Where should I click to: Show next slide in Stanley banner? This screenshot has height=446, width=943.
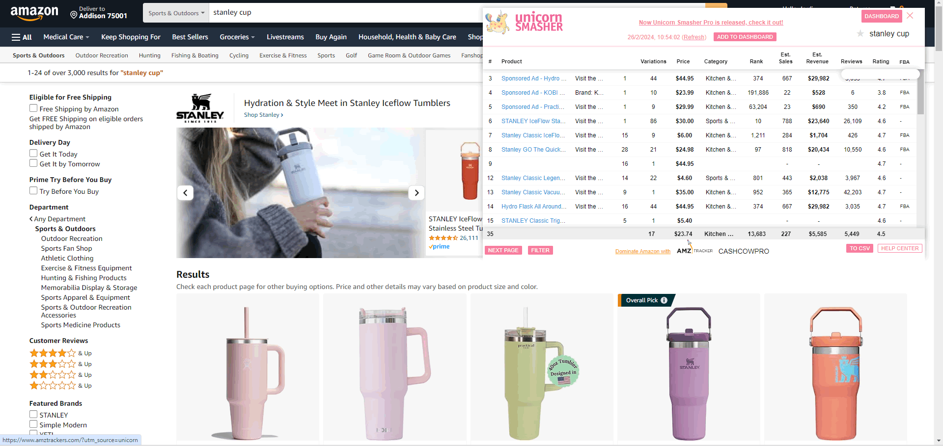click(416, 193)
